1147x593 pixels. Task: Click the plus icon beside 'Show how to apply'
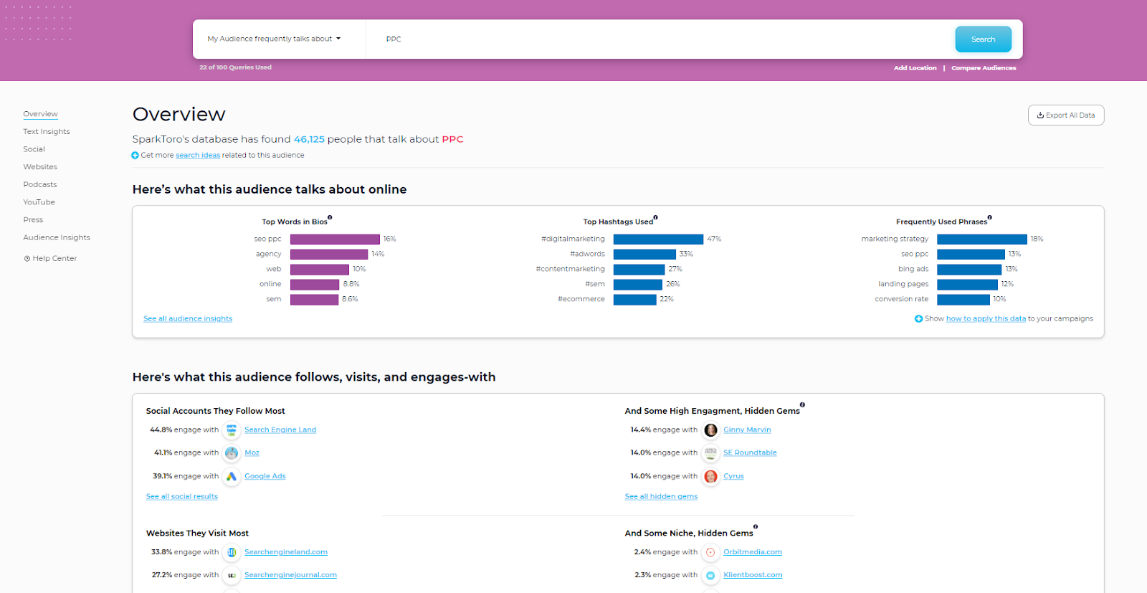click(x=918, y=319)
